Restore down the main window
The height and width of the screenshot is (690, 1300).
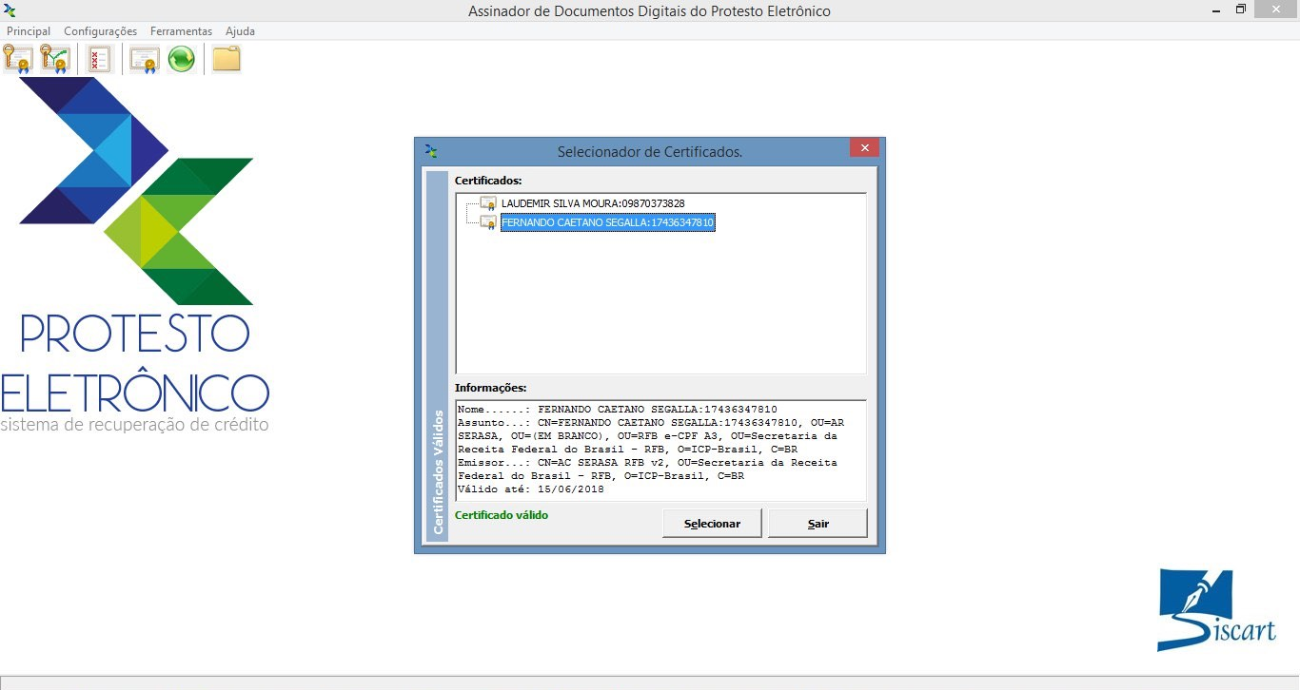(x=1241, y=9)
